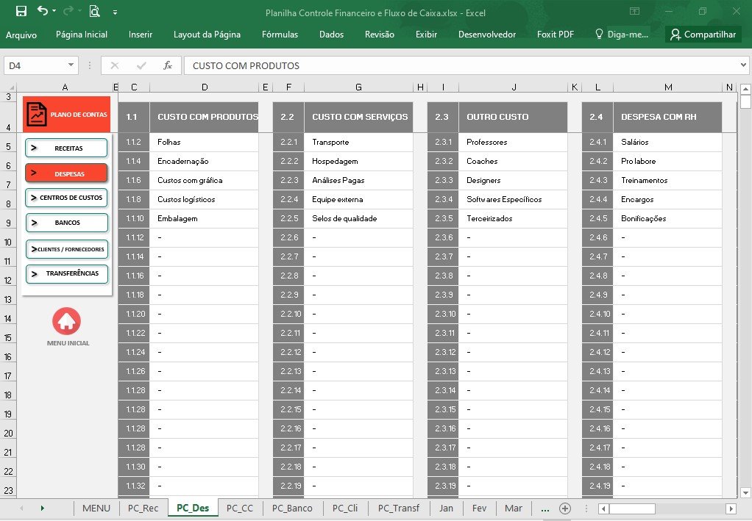The image size is (752, 521).
Task: Click the Undo arrow icon
Action: 42,10
